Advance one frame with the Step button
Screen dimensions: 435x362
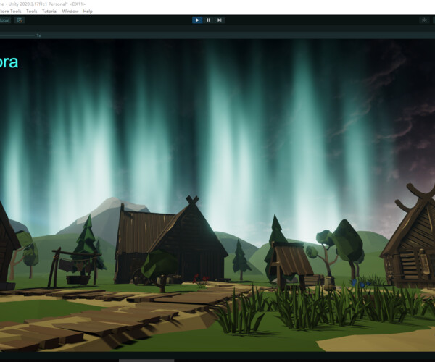(220, 20)
